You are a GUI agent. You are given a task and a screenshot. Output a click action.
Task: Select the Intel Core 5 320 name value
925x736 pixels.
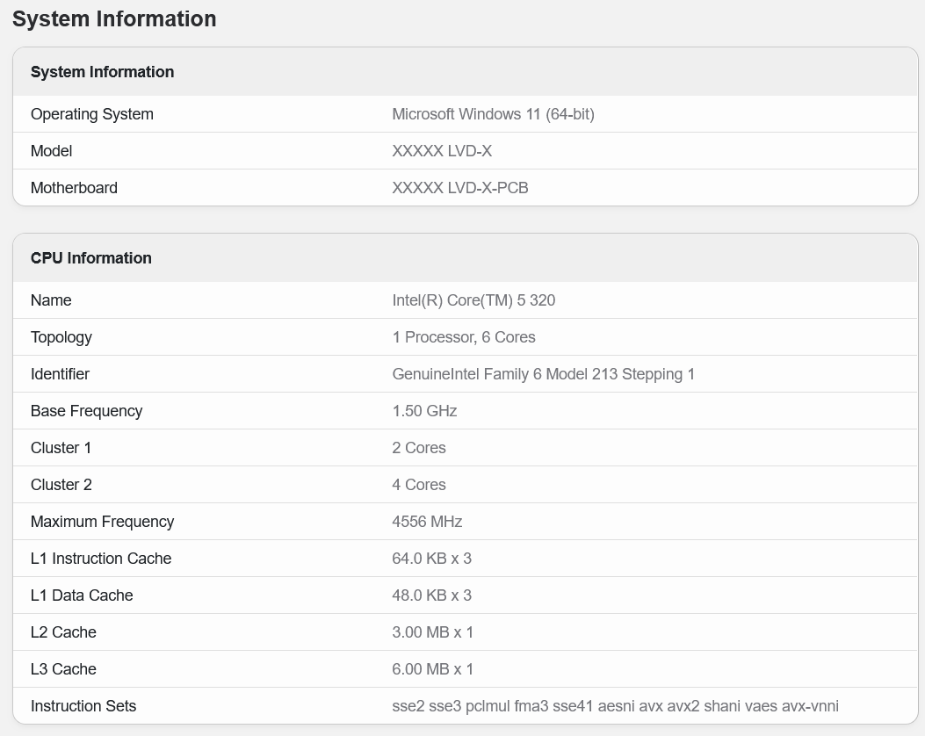click(473, 300)
